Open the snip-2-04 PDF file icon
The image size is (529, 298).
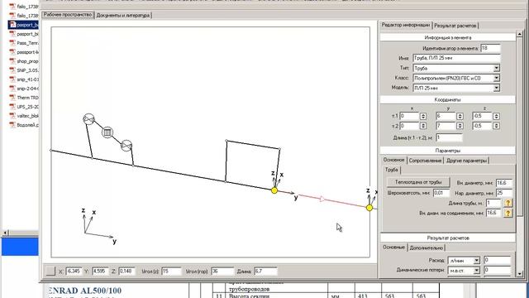(12, 89)
